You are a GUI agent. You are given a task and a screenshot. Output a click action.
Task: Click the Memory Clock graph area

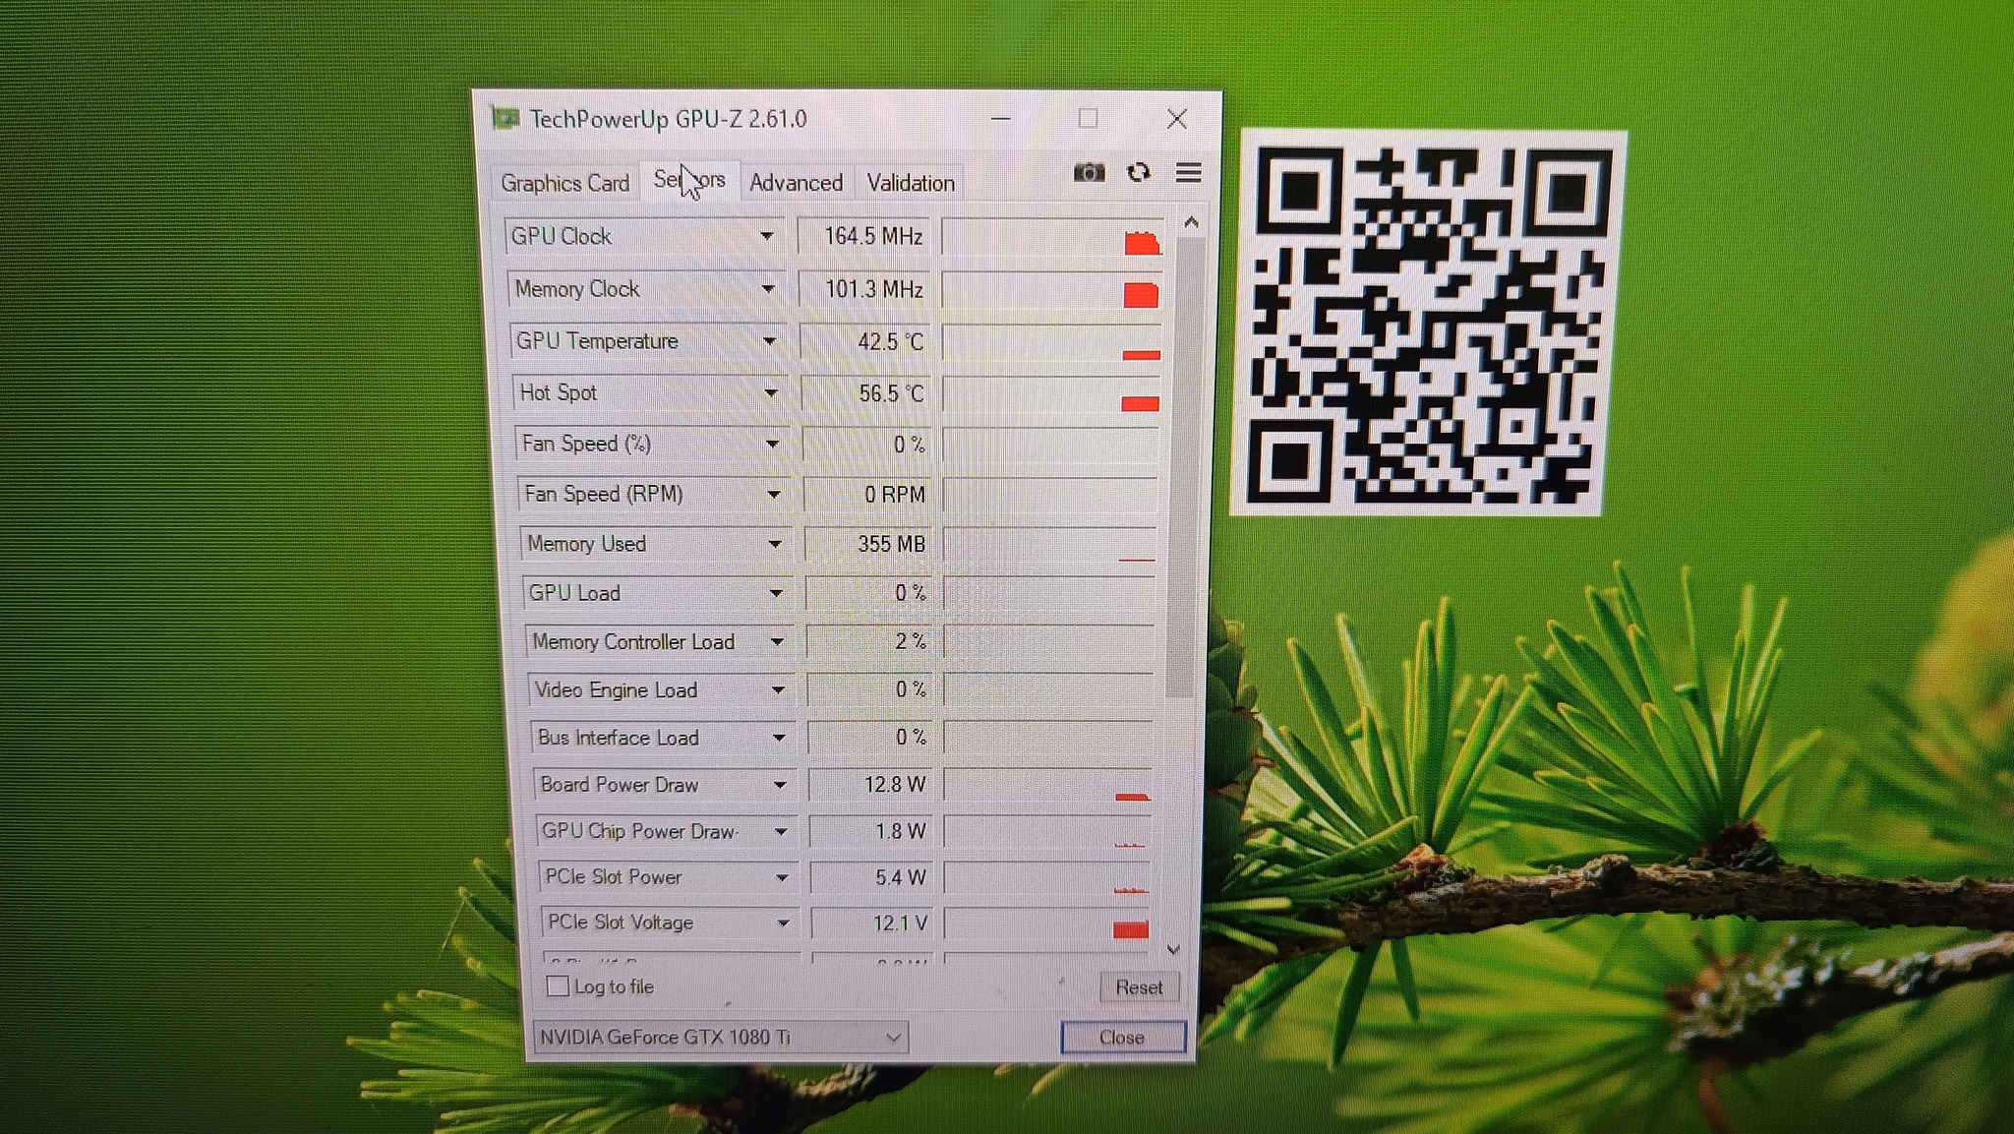click(1050, 290)
